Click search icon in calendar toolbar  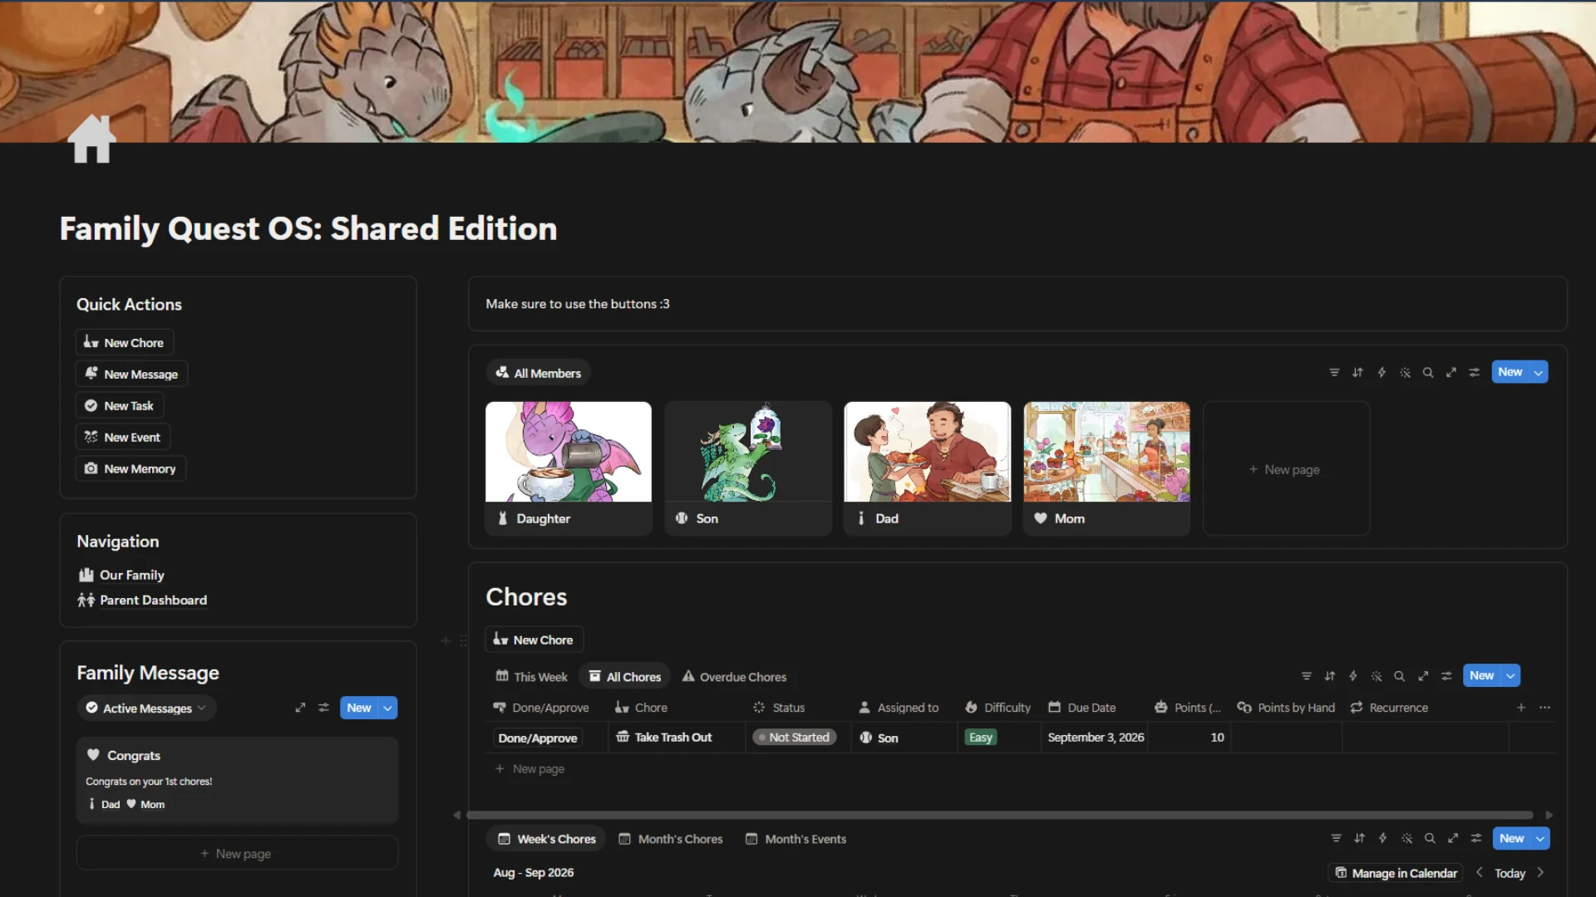[x=1430, y=839]
